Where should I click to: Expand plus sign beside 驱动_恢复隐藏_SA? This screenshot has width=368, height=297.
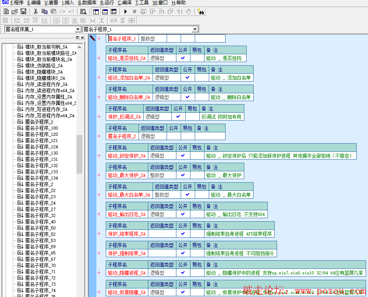[99, 292]
